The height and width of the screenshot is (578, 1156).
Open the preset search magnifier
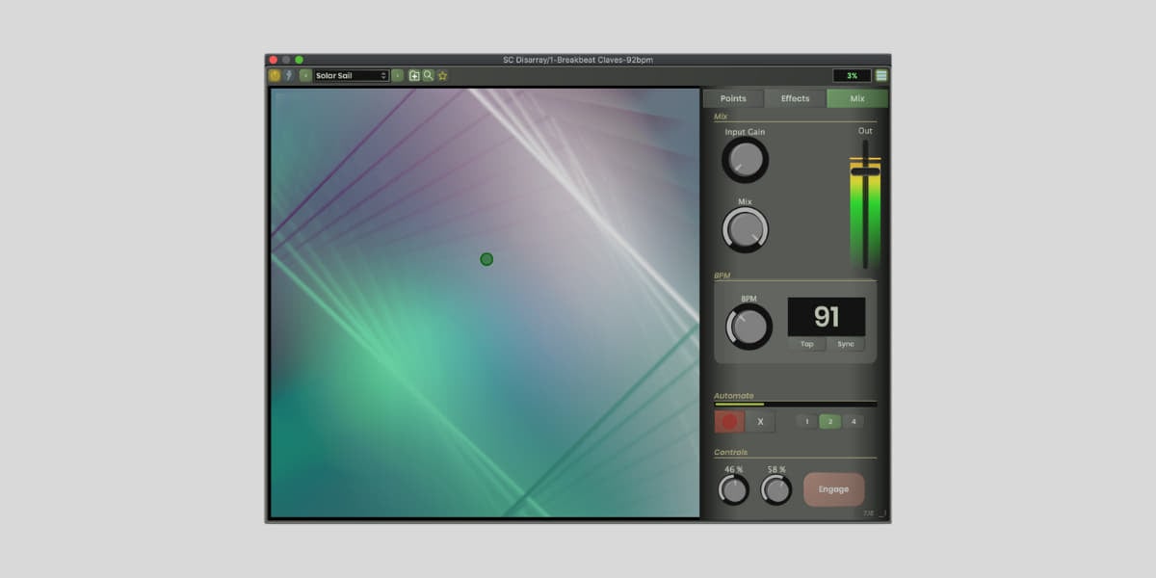pos(429,75)
